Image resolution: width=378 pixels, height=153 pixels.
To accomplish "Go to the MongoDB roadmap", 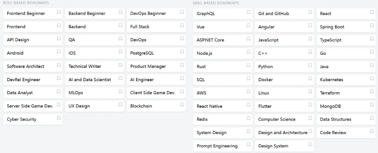I will pyautogui.click(x=330, y=106).
